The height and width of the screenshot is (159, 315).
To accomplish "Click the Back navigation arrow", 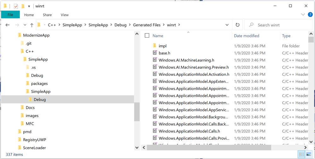I will [x=8, y=25].
